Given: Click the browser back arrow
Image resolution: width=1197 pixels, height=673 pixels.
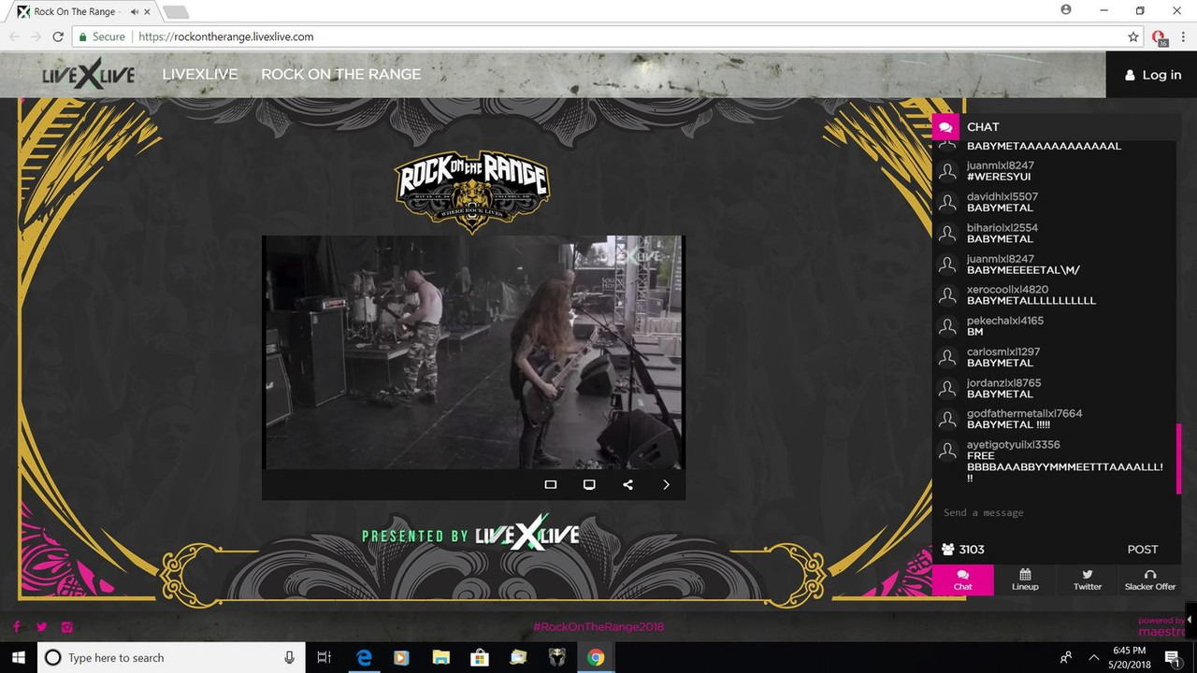Looking at the screenshot, I should [14, 36].
